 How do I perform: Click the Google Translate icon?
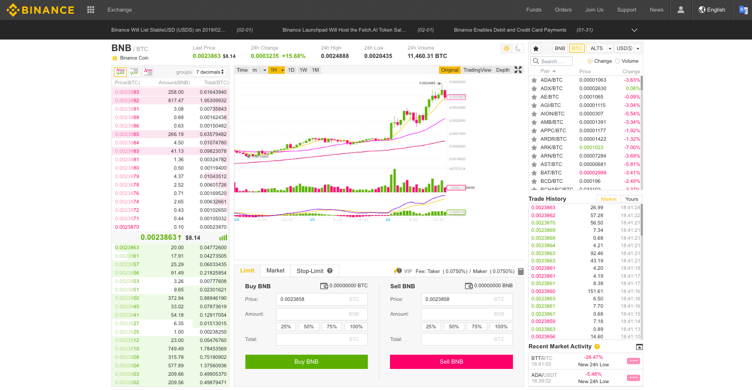744,9
